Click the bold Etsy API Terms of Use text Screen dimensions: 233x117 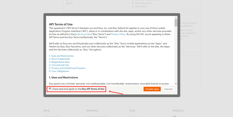(93, 89)
